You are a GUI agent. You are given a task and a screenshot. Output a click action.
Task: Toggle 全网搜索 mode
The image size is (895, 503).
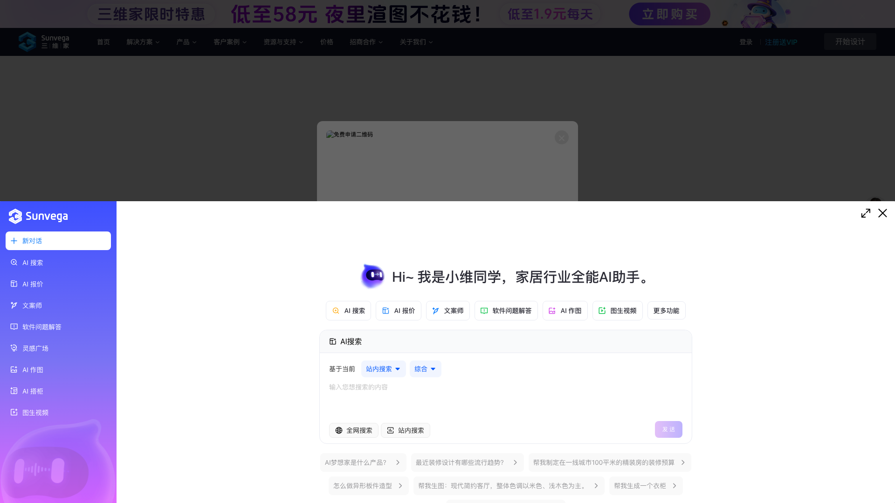tap(354, 430)
